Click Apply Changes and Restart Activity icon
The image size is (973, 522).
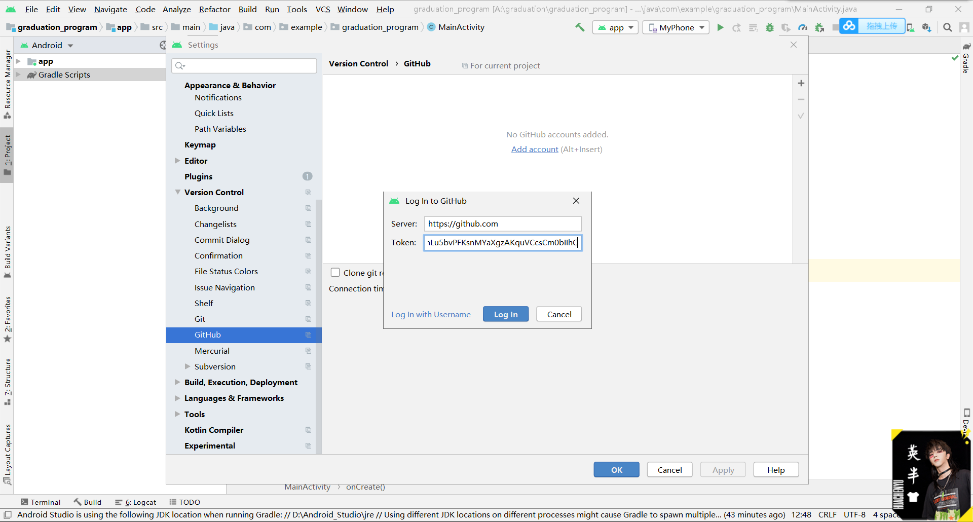tap(736, 28)
